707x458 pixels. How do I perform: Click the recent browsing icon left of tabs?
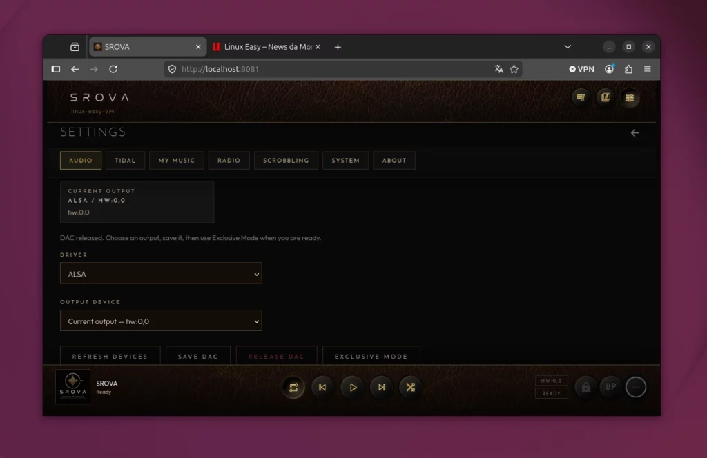[75, 47]
